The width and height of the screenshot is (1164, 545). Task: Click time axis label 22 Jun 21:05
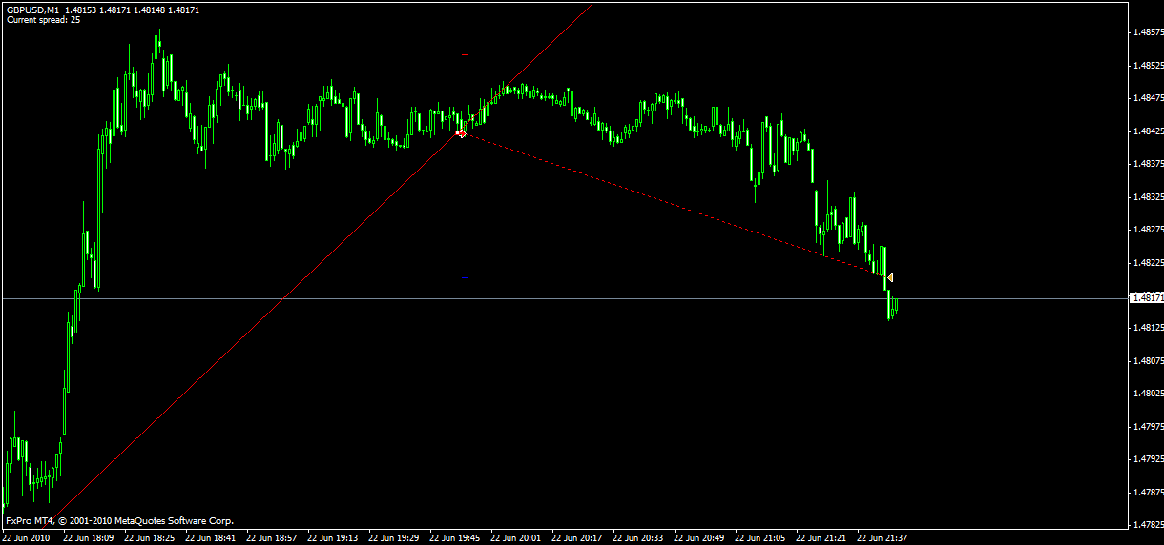coord(760,537)
